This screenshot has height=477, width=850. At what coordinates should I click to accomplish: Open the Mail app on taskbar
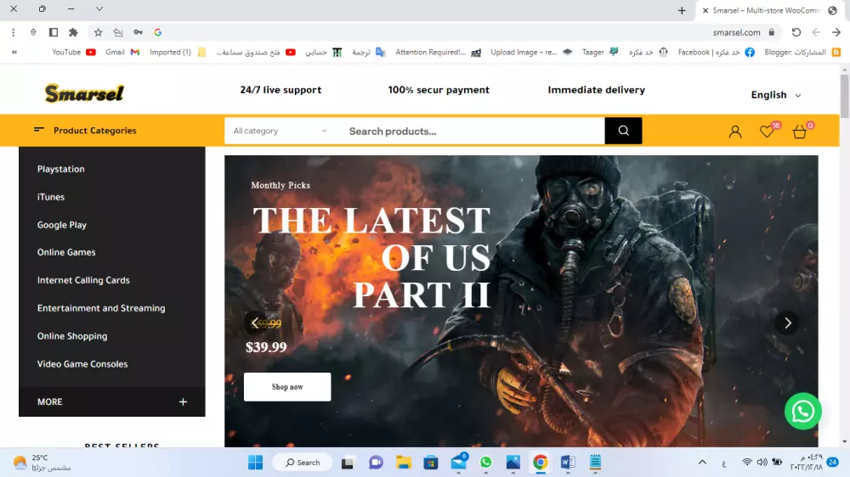[x=459, y=463]
